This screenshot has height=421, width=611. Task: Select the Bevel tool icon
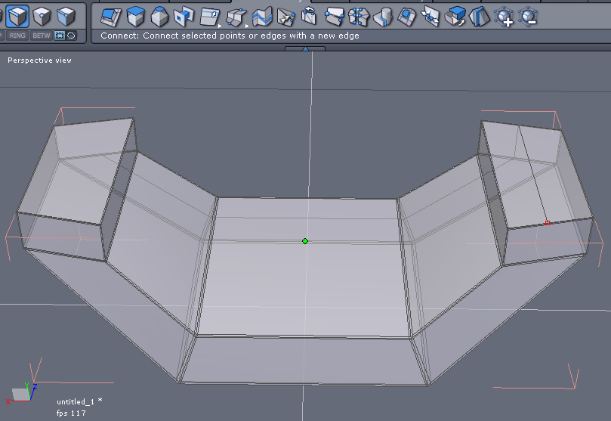111,17
